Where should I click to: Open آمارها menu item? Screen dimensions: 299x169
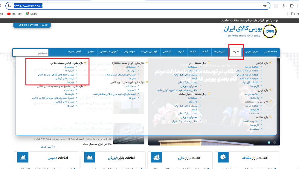[x=205, y=51]
